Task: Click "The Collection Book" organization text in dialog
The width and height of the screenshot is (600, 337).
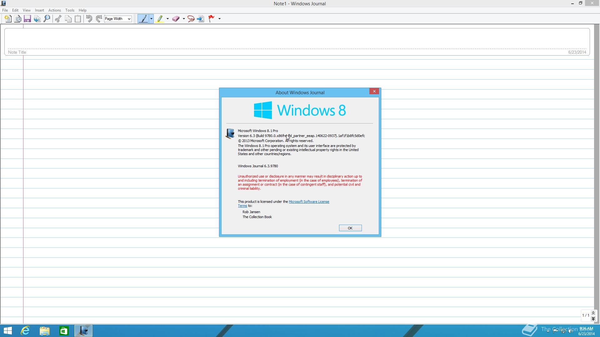Action: click(257, 217)
